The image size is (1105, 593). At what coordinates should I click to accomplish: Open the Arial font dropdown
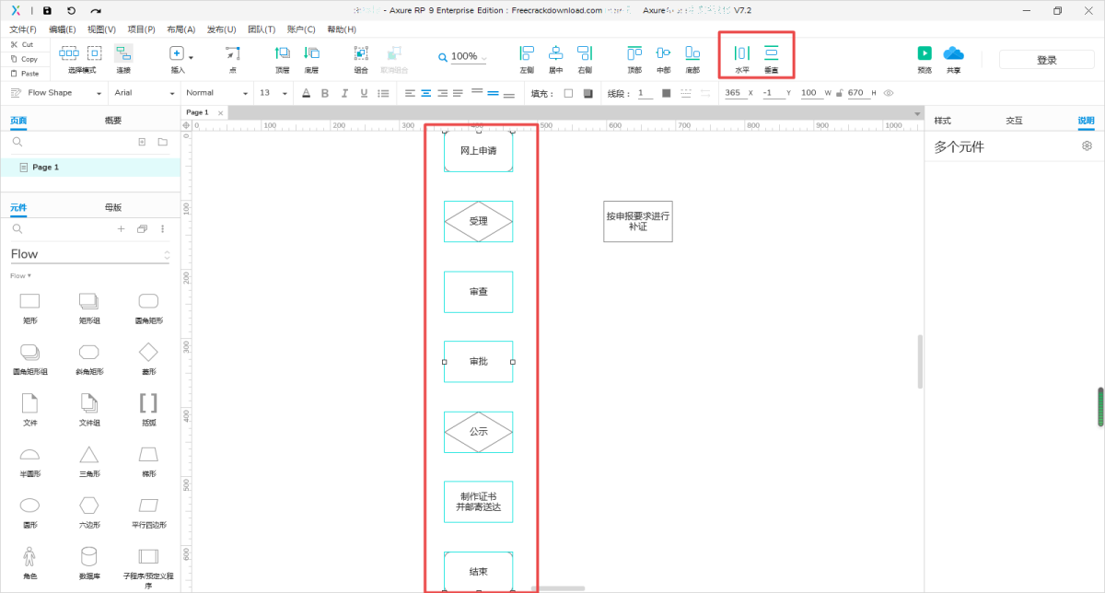pos(141,93)
